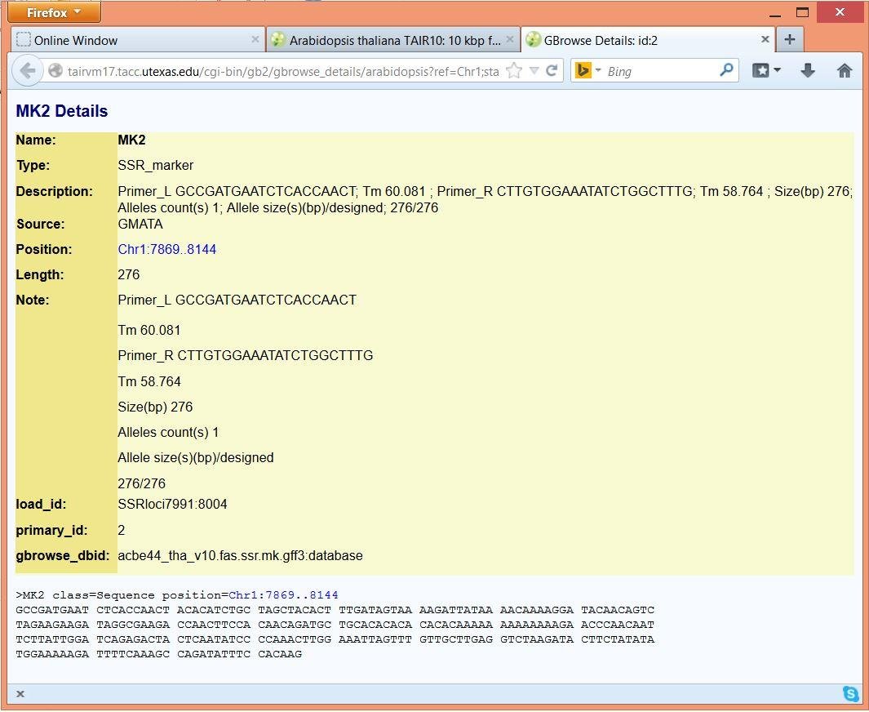This screenshot has height=712, width=869.
Task: Open the Firefox application menu button
Action: (x=54, y=12)
